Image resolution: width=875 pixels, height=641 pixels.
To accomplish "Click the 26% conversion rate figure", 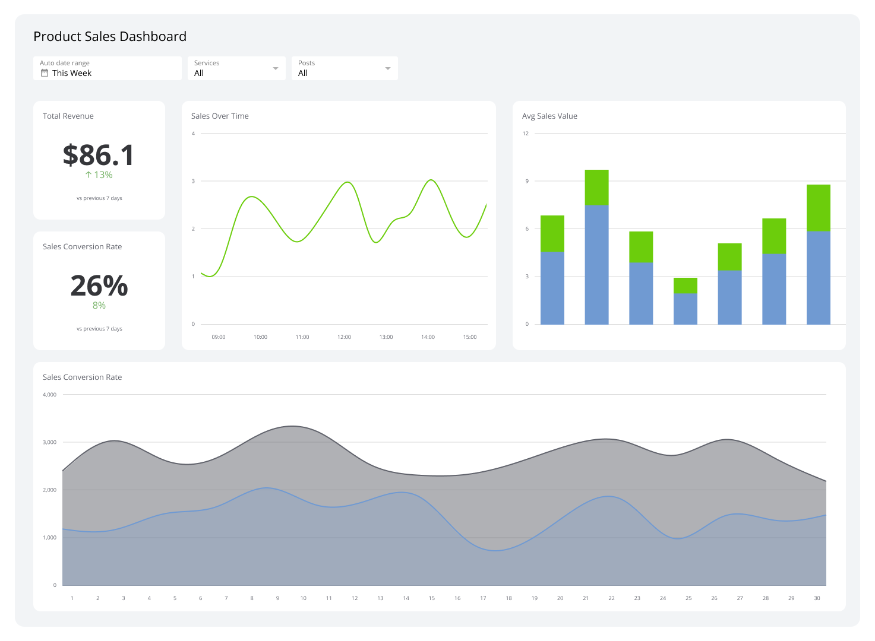I will 99,286.
